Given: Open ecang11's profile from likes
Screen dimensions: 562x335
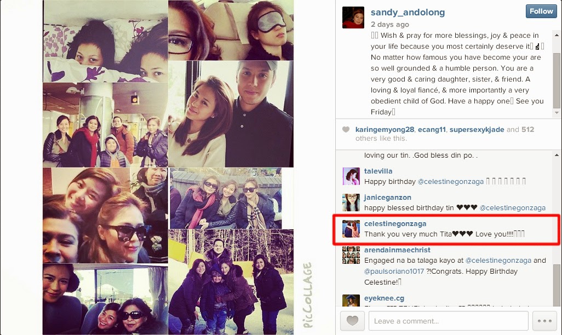Looking at the screenshot, I should (432, 129).
